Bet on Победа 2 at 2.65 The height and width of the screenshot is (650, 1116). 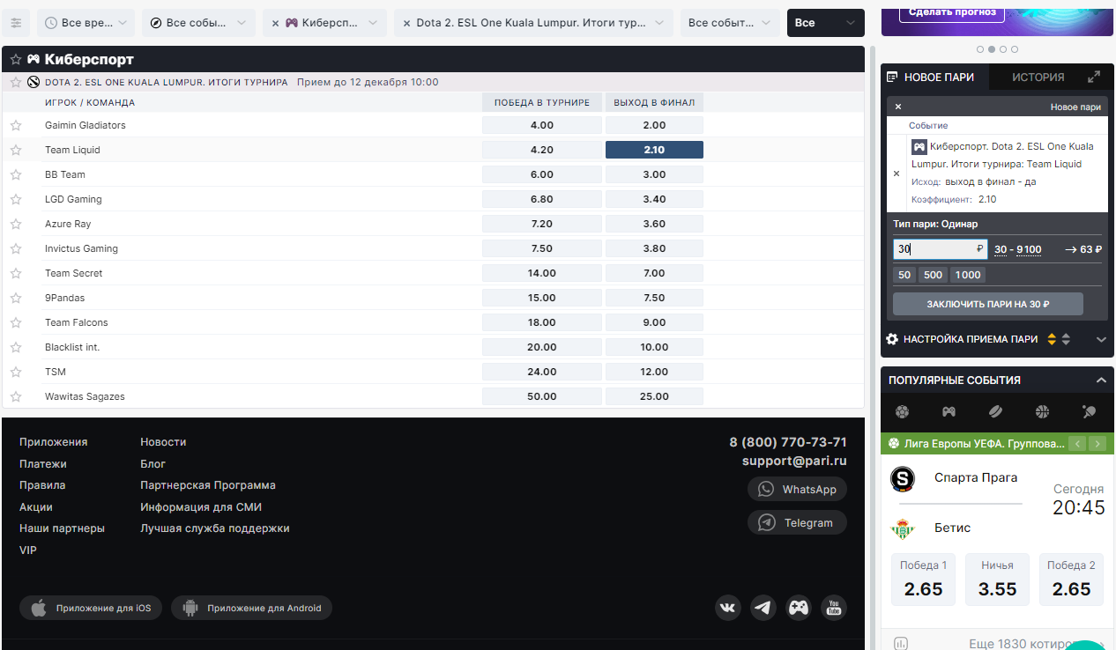point(1072,580)
